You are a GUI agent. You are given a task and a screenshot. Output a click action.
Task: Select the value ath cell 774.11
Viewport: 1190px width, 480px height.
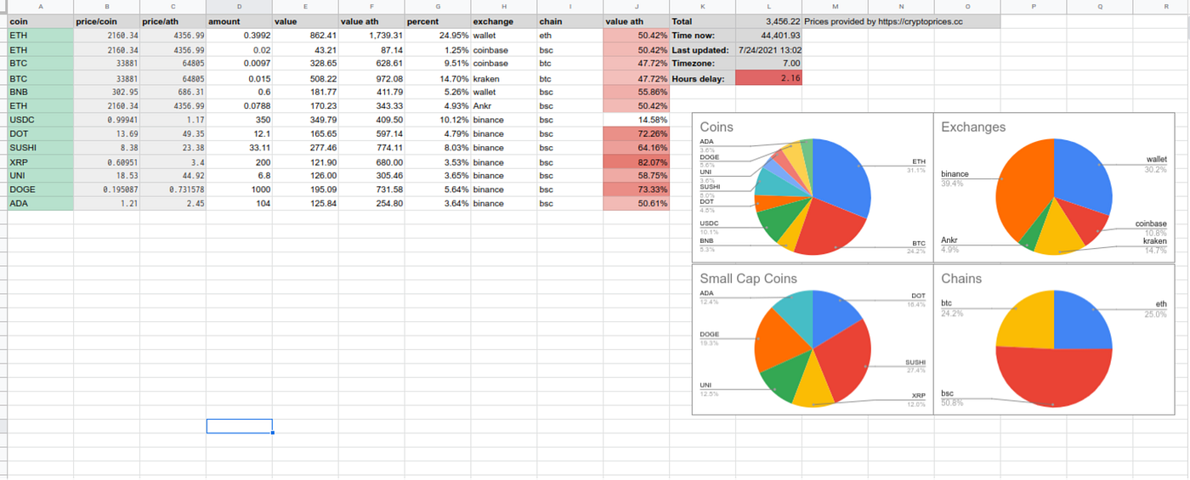coord(371,148)
